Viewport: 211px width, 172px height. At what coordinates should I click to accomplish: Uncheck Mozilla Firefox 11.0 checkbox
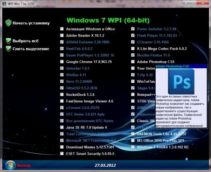(133, 55)
